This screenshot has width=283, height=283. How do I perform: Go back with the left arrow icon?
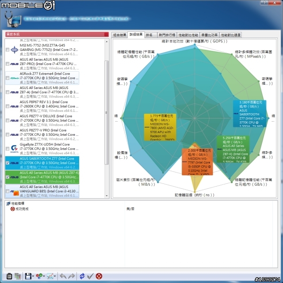(x=63, y=276)
